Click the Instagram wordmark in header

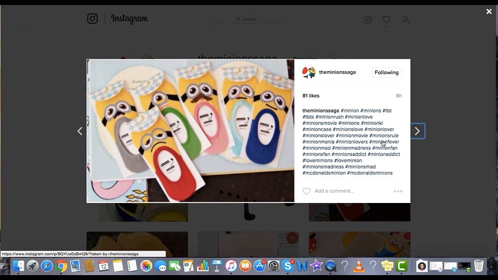tap(130, 19)
